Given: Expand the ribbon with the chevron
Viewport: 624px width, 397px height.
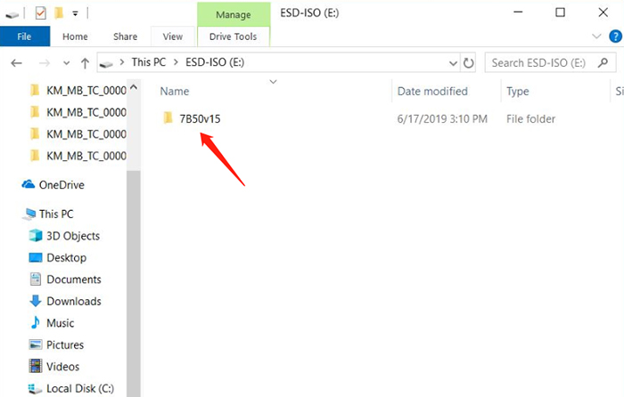Looking at the screenshot, I should point(596,36).
